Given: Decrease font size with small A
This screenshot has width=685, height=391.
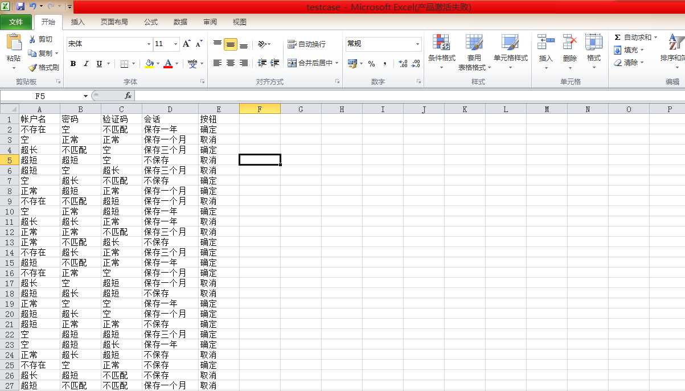Looking at the screenshot, I should click(199, 44).
